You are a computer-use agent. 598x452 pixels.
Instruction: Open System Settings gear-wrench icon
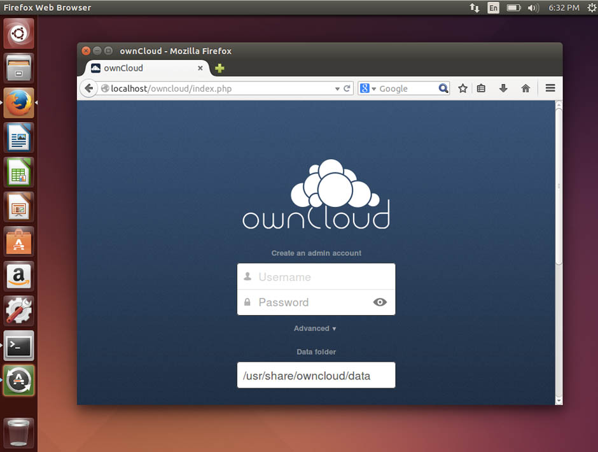pyautogui.click(x=18, y=311)
